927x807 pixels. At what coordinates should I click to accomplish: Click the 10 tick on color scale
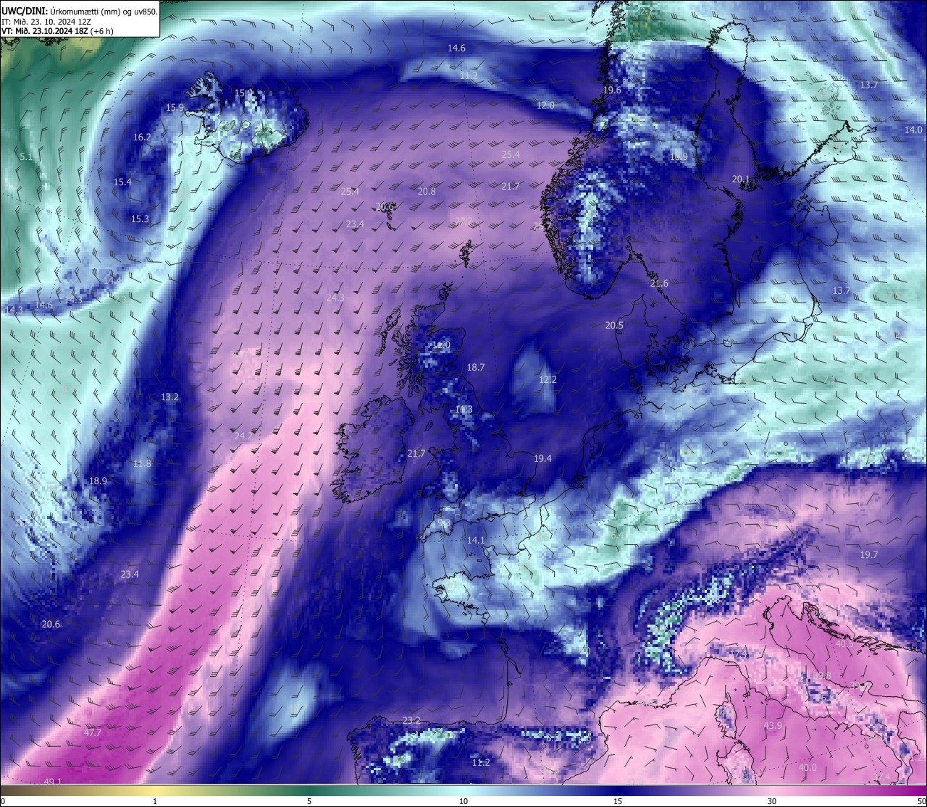tap(463, 801)
